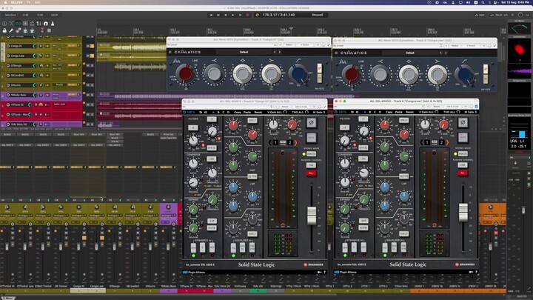
Task: Click the transport stop button
Action: coord(225,15)
